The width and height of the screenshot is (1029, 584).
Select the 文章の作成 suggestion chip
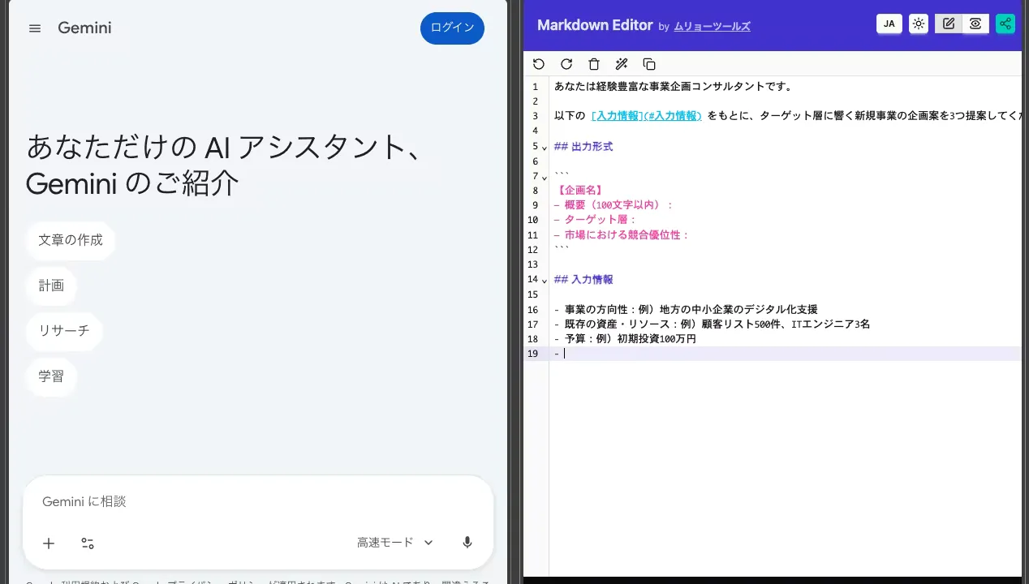(71, 240)
